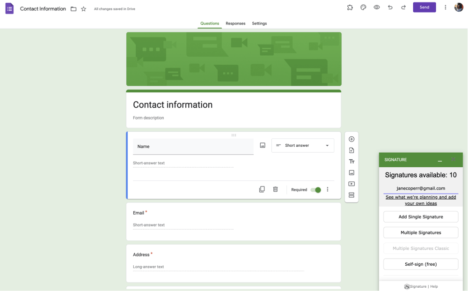Add a section using side toolbar
This screenshot has width=468, height=291.
pyautogui.click(x=351, y=195)
